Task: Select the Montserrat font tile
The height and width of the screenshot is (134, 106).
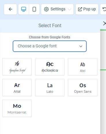Action: click(x=17, y=108)
